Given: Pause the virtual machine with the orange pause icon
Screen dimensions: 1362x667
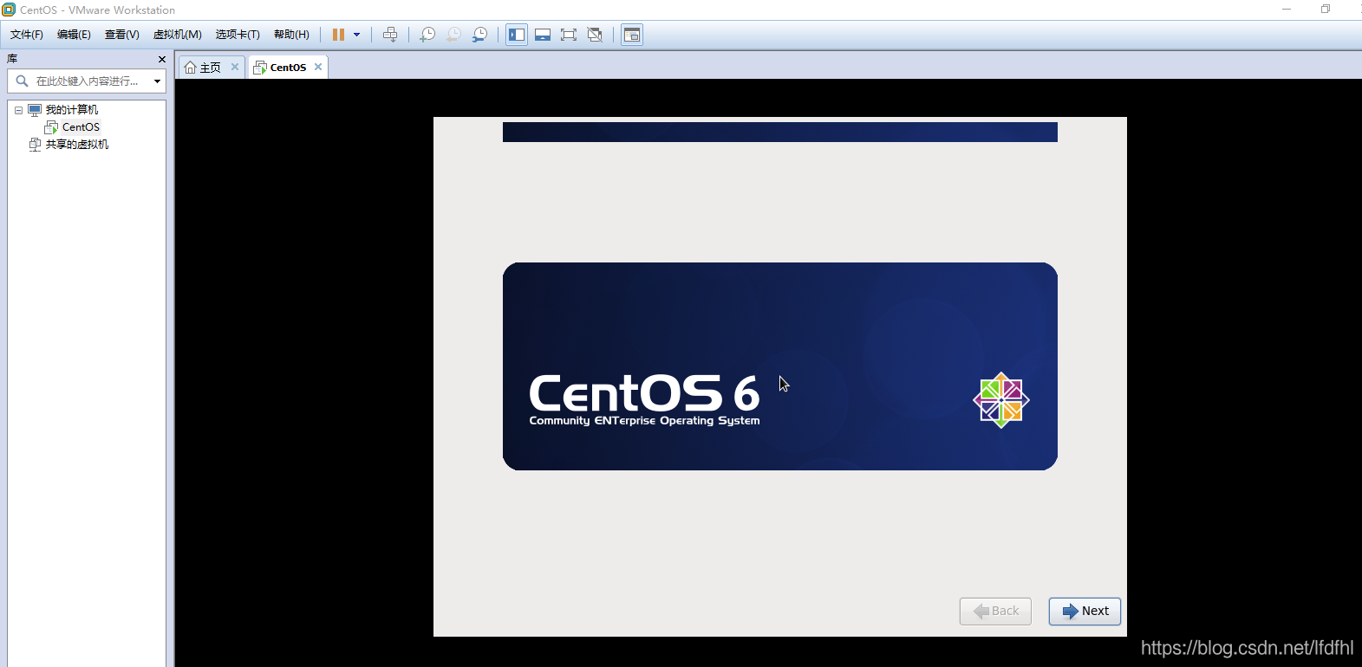Looking at the screenshot, I should (x=338, y=35).
